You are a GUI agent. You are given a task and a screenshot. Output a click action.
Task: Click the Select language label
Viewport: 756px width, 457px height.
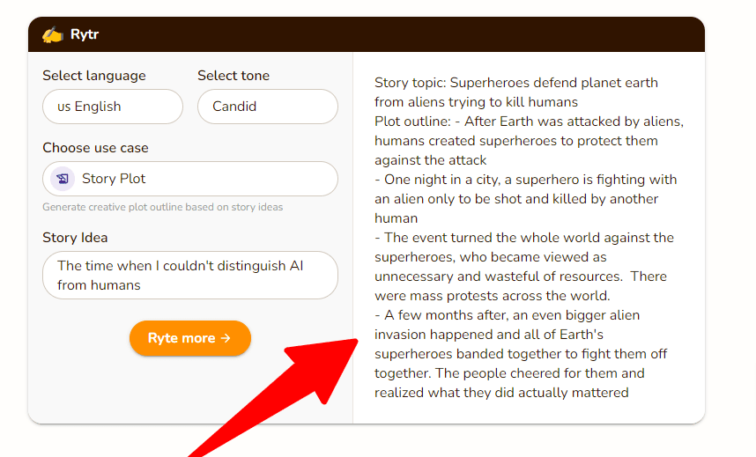coord(94,76)
